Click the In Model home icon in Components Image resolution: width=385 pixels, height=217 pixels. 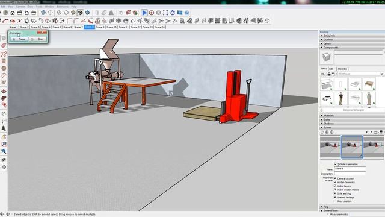point(329,74)
